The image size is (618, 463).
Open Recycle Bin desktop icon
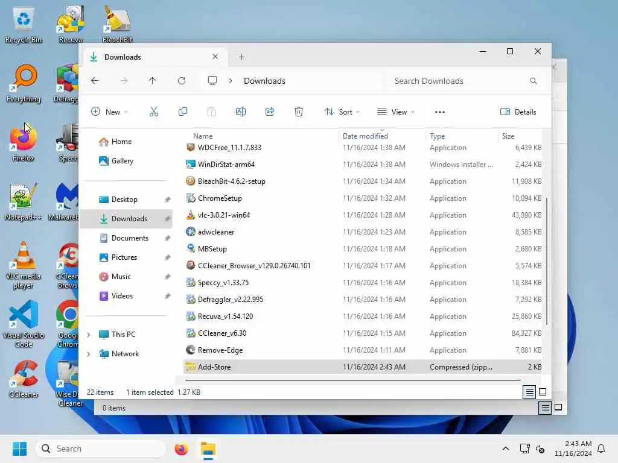coord(24,25)
